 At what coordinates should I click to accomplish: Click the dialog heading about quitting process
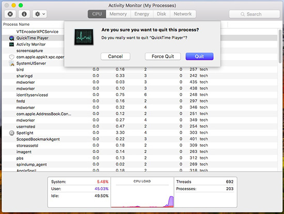pyautogui.click(x=150, y=30)
